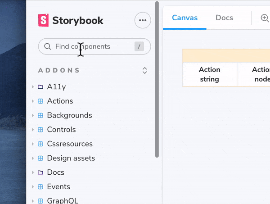270x204 pixels.
Task: Expand the Backgrounds arrow
Action: click(33, 115)
